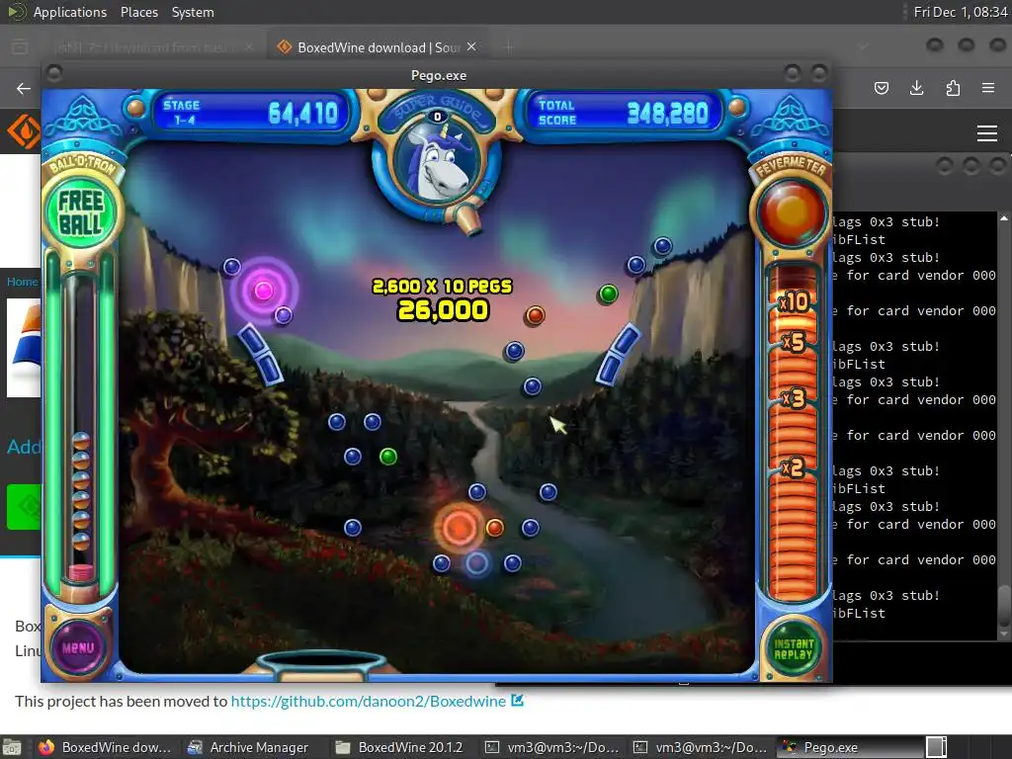Click the x2 multiplier on Fevermeter
Image resolution: width=1012 pixels, height=759 pixels.
(793, 466)
